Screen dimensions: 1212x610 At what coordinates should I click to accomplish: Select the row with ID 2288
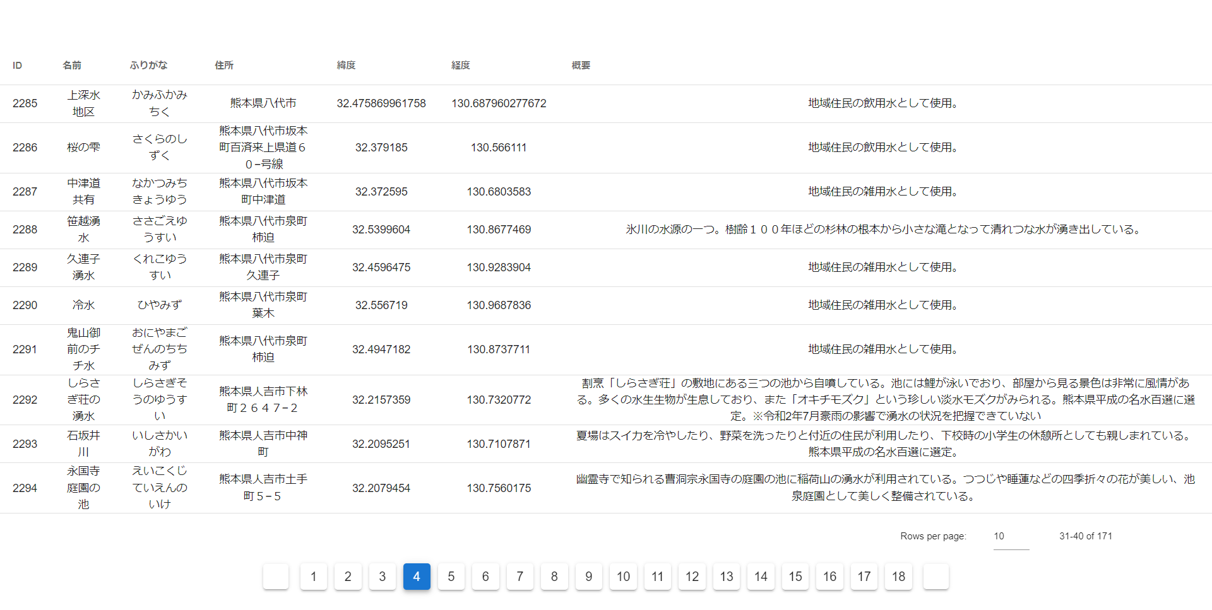25,230
